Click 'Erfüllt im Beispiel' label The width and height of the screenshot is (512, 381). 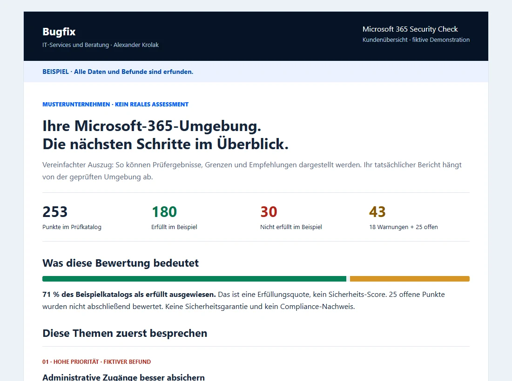pos(174,227)
